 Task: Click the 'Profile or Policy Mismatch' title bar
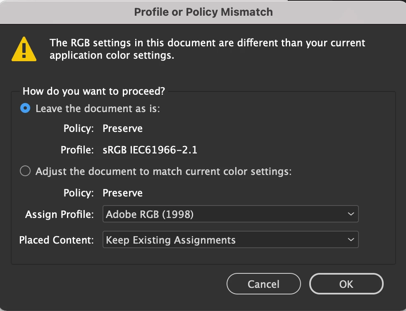coord(203,12)
